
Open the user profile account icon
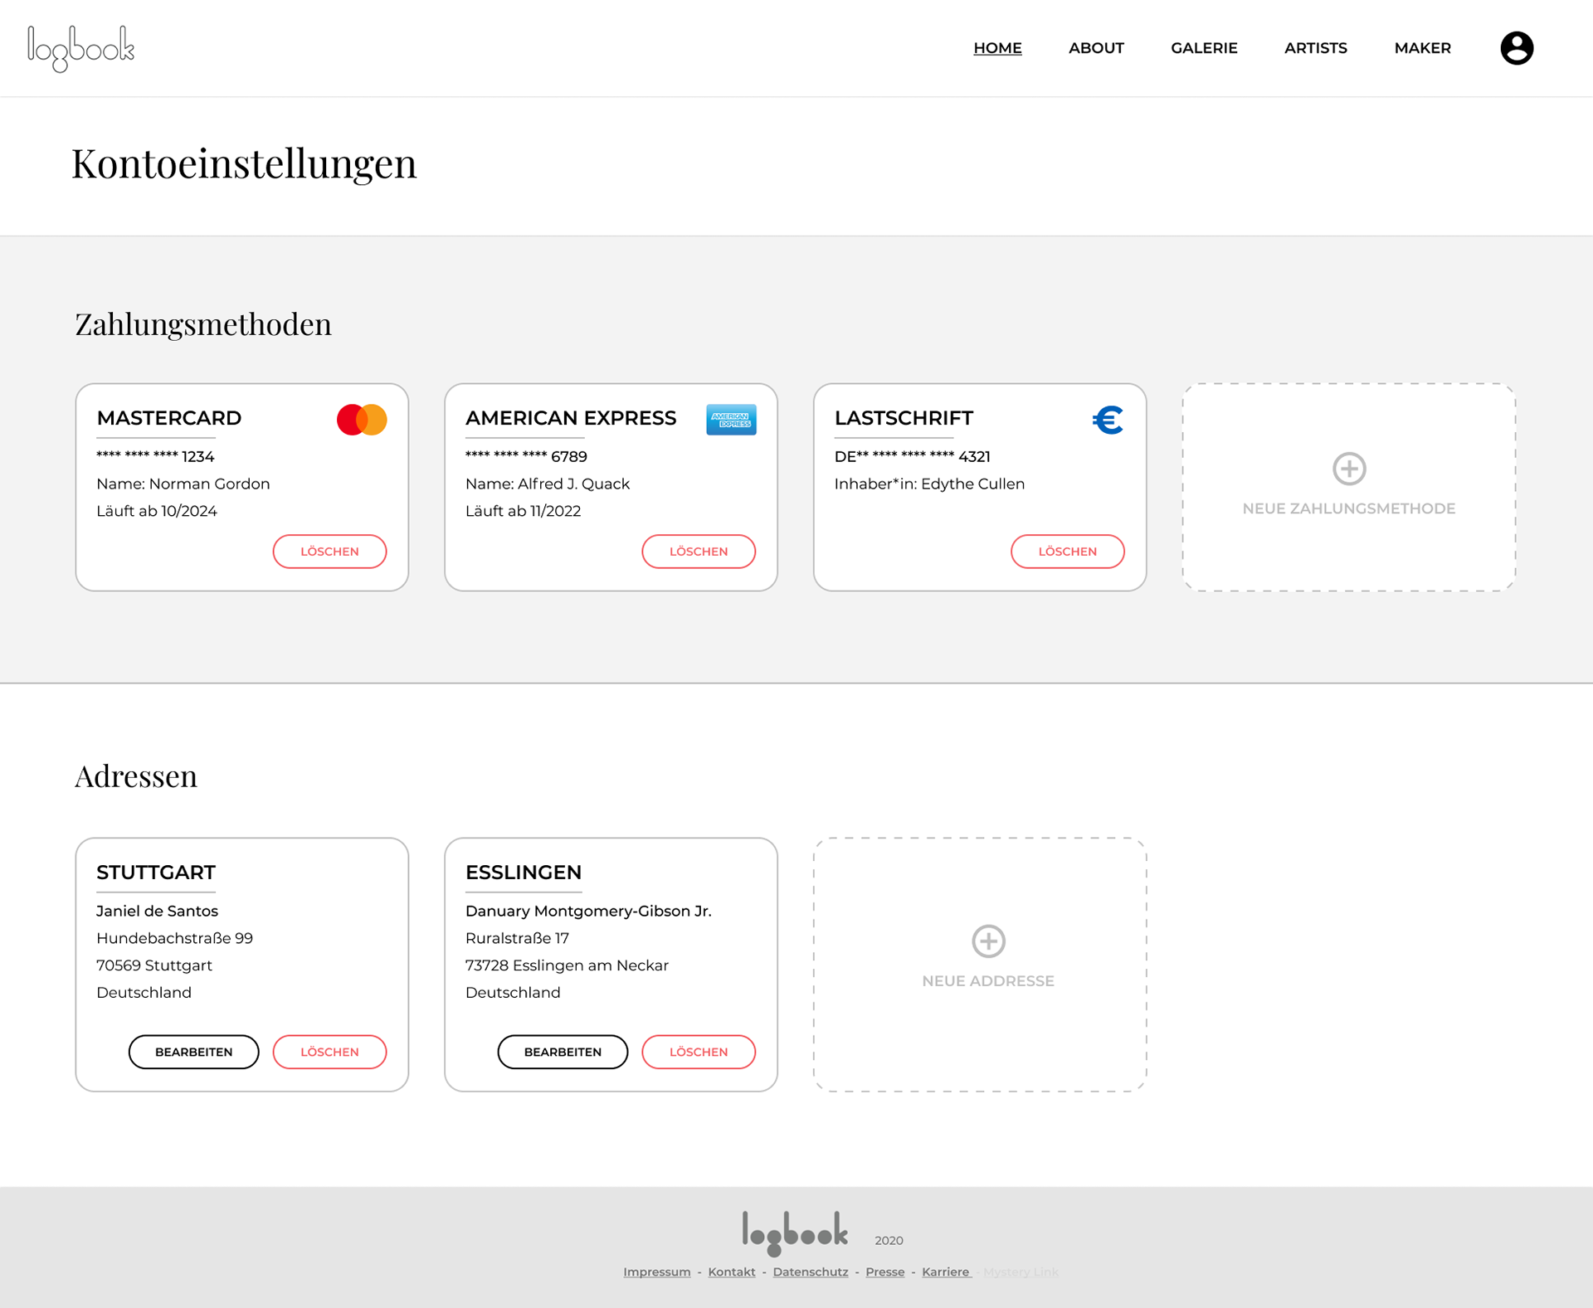(x=1516, y=48)
